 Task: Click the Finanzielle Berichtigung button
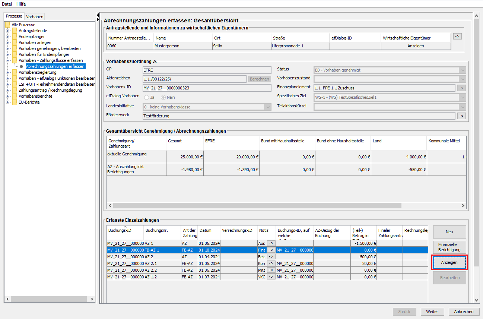coord(449,247)
